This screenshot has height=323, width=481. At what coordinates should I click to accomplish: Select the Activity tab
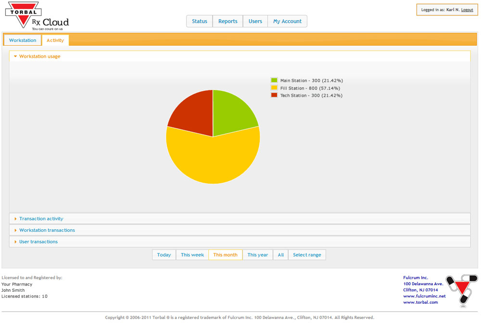coord(55,40)
